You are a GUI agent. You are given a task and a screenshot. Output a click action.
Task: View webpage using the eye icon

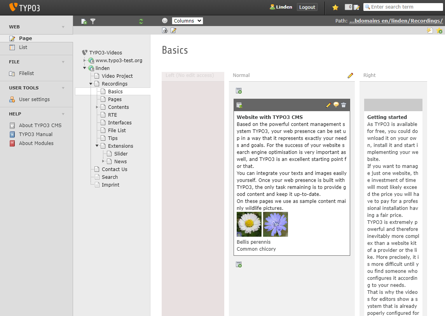(165, 30)
